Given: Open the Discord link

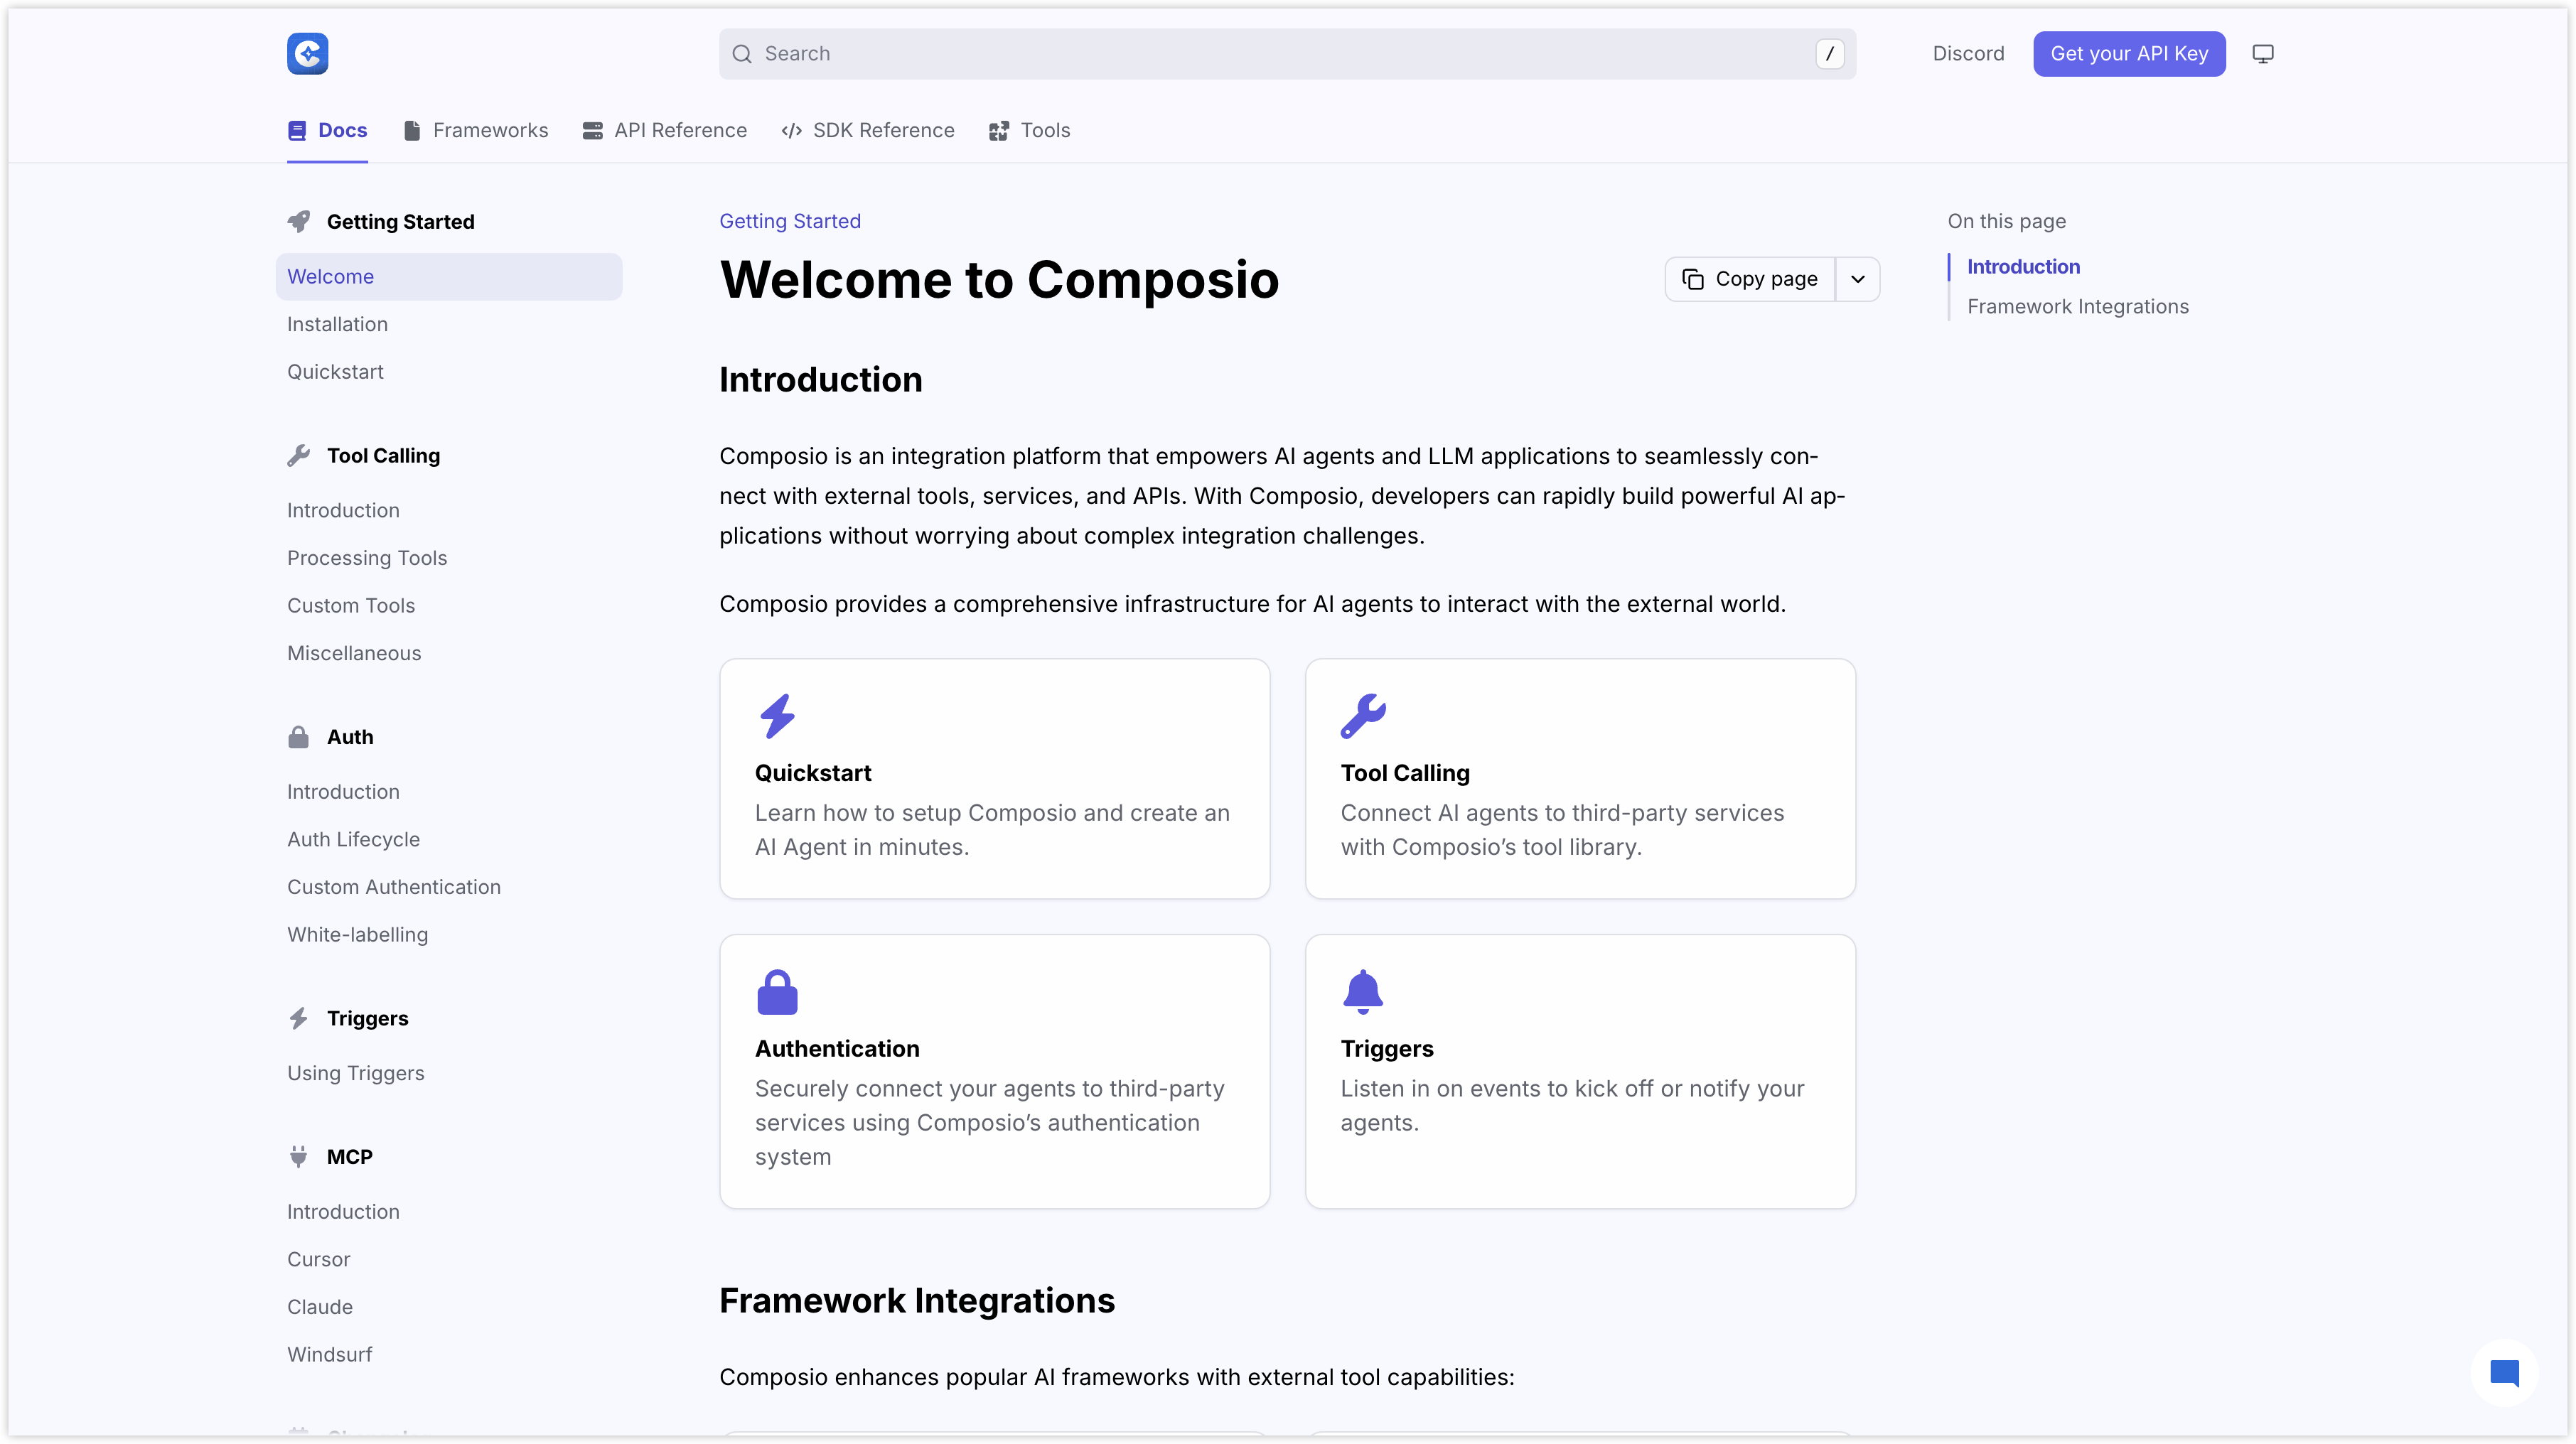Looking at the screenshot, I should (x=1968, y=54).
